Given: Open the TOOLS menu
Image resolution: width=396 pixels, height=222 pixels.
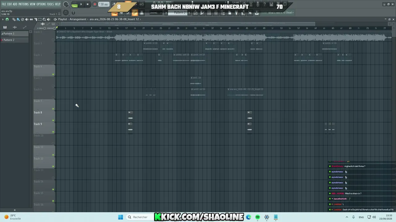Looking at the screenshot, I should [x=50, y=4].
